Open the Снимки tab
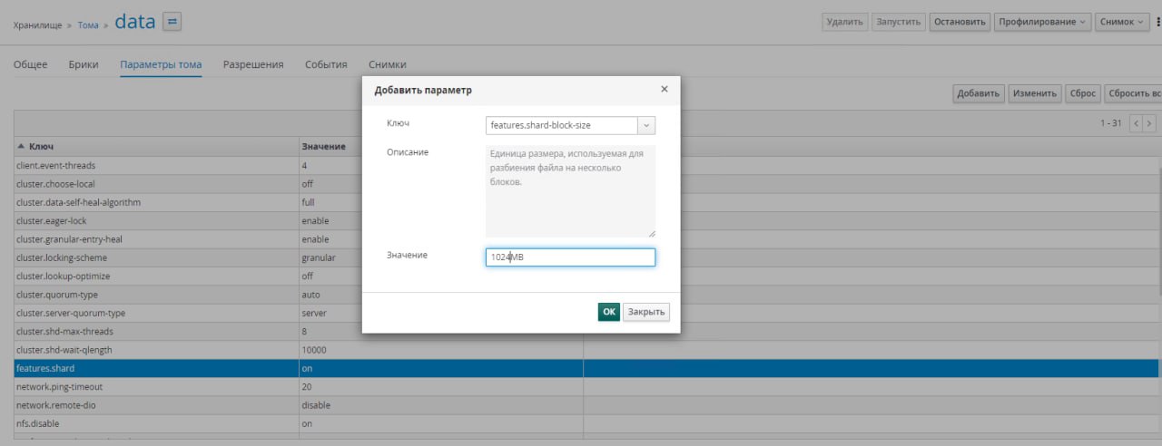 388,64
